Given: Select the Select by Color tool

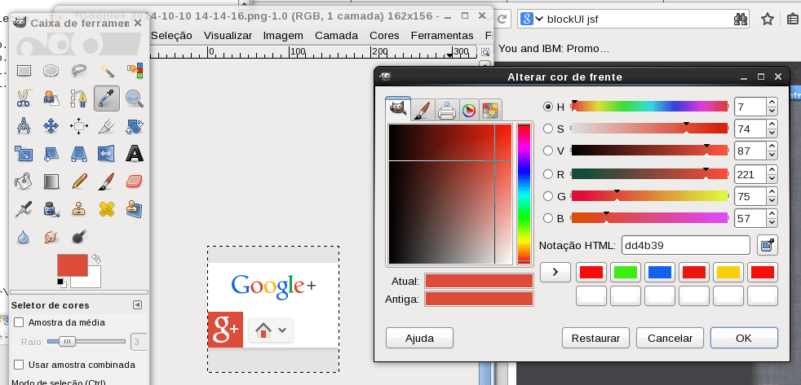Looking at the screenshot, I should coord(135,70).
